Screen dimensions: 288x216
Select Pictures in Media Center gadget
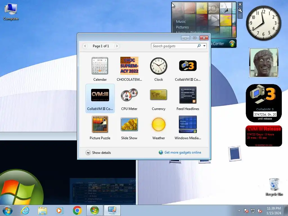pyautogui.click(x=182, y=27)
